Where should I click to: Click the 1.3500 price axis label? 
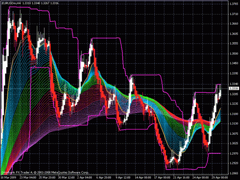[x=234, y=54]
